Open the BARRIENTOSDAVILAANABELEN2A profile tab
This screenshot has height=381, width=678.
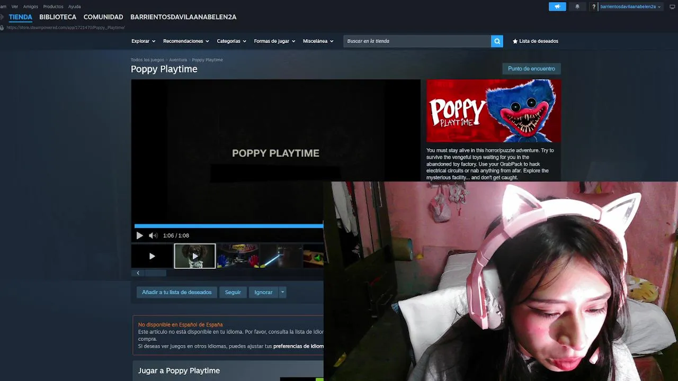click(x=183, y=17)
